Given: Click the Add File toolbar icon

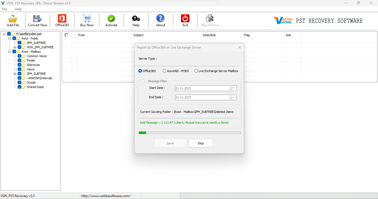Looking at the screenshot, I should pos(13,19).
